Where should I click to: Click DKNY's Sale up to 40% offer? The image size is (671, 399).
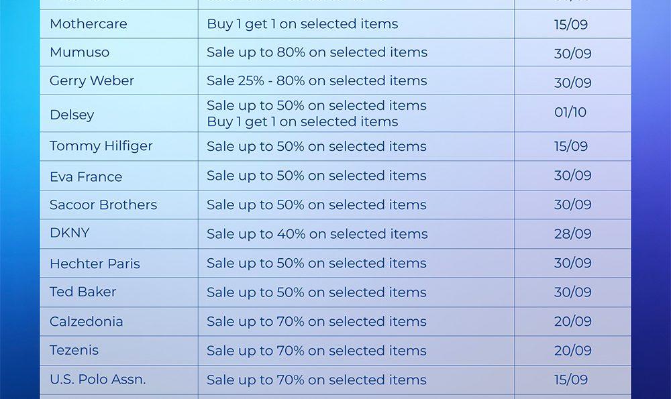[317, 234]
